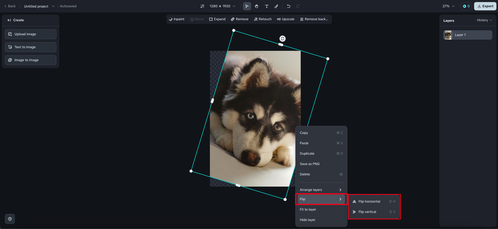Choose Fit to layer

pyautogui.click(x=321, y=210)
